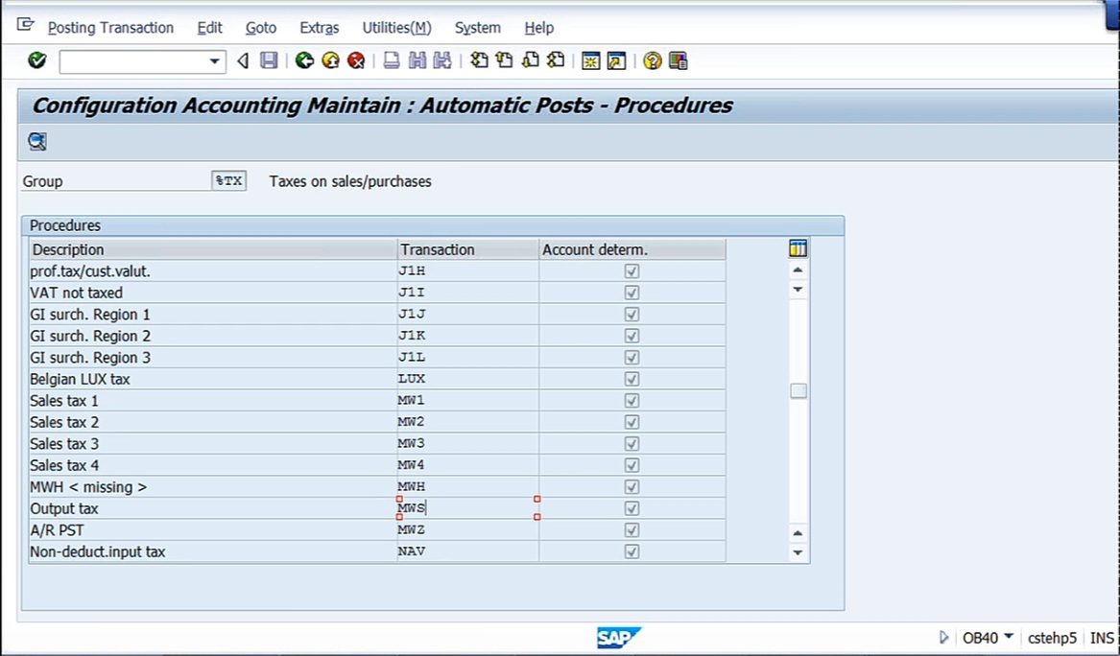Select the Output tax description cell
The image size is (1120, 656).
pyautogui.click(x=213, y=508)
